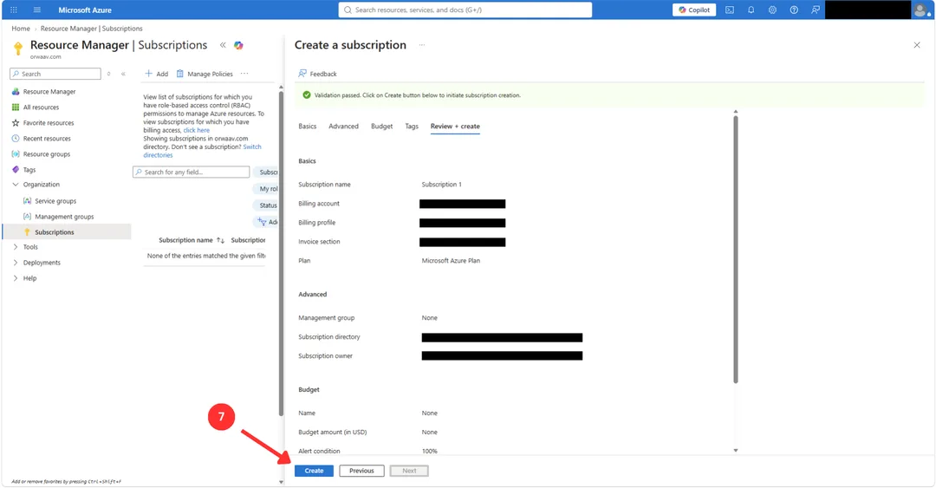Switch to the Basics tab
This screenshot has height=488, width=936.
308,126
